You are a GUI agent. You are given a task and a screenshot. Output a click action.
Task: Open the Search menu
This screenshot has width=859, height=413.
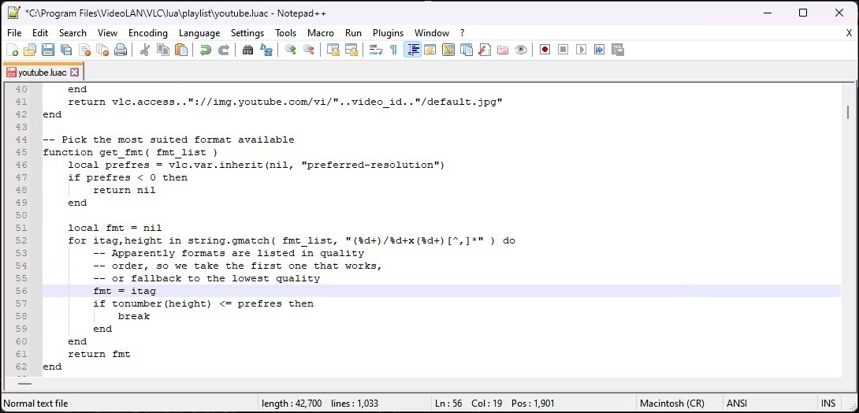click(x=73, y=33)
